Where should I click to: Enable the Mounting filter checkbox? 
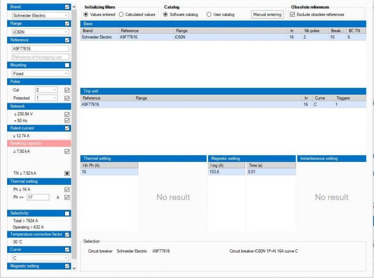67,65
